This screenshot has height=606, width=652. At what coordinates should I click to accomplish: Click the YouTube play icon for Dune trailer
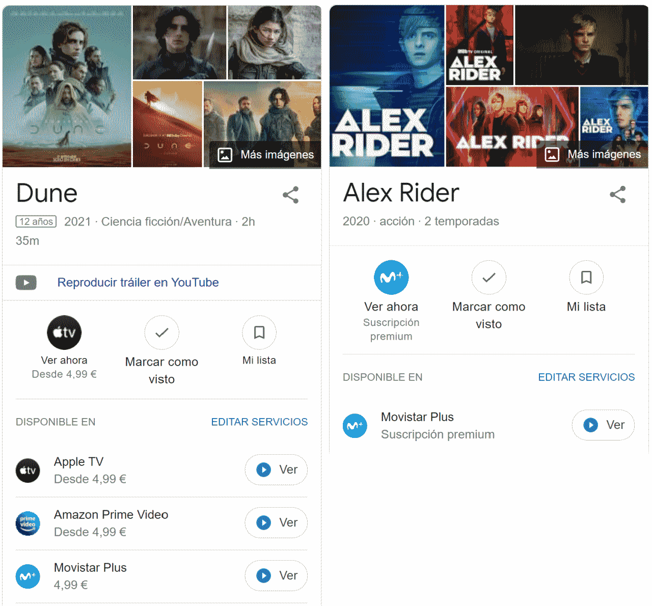coord(26,282)
